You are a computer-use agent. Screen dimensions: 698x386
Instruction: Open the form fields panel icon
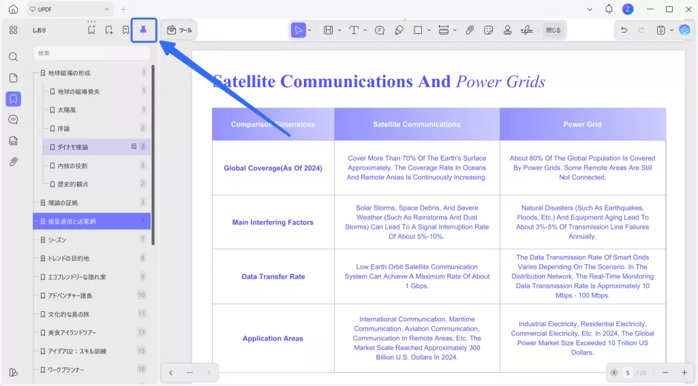tap(14, 141)
